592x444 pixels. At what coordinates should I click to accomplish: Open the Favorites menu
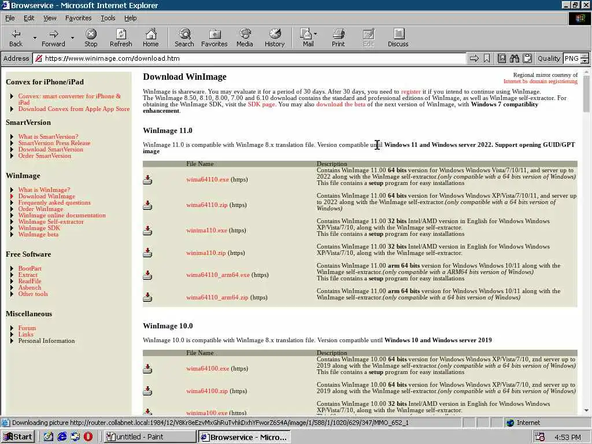click(78, 18)
